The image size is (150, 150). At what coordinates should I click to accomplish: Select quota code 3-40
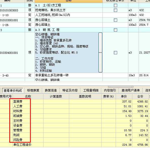coord(6,76)
